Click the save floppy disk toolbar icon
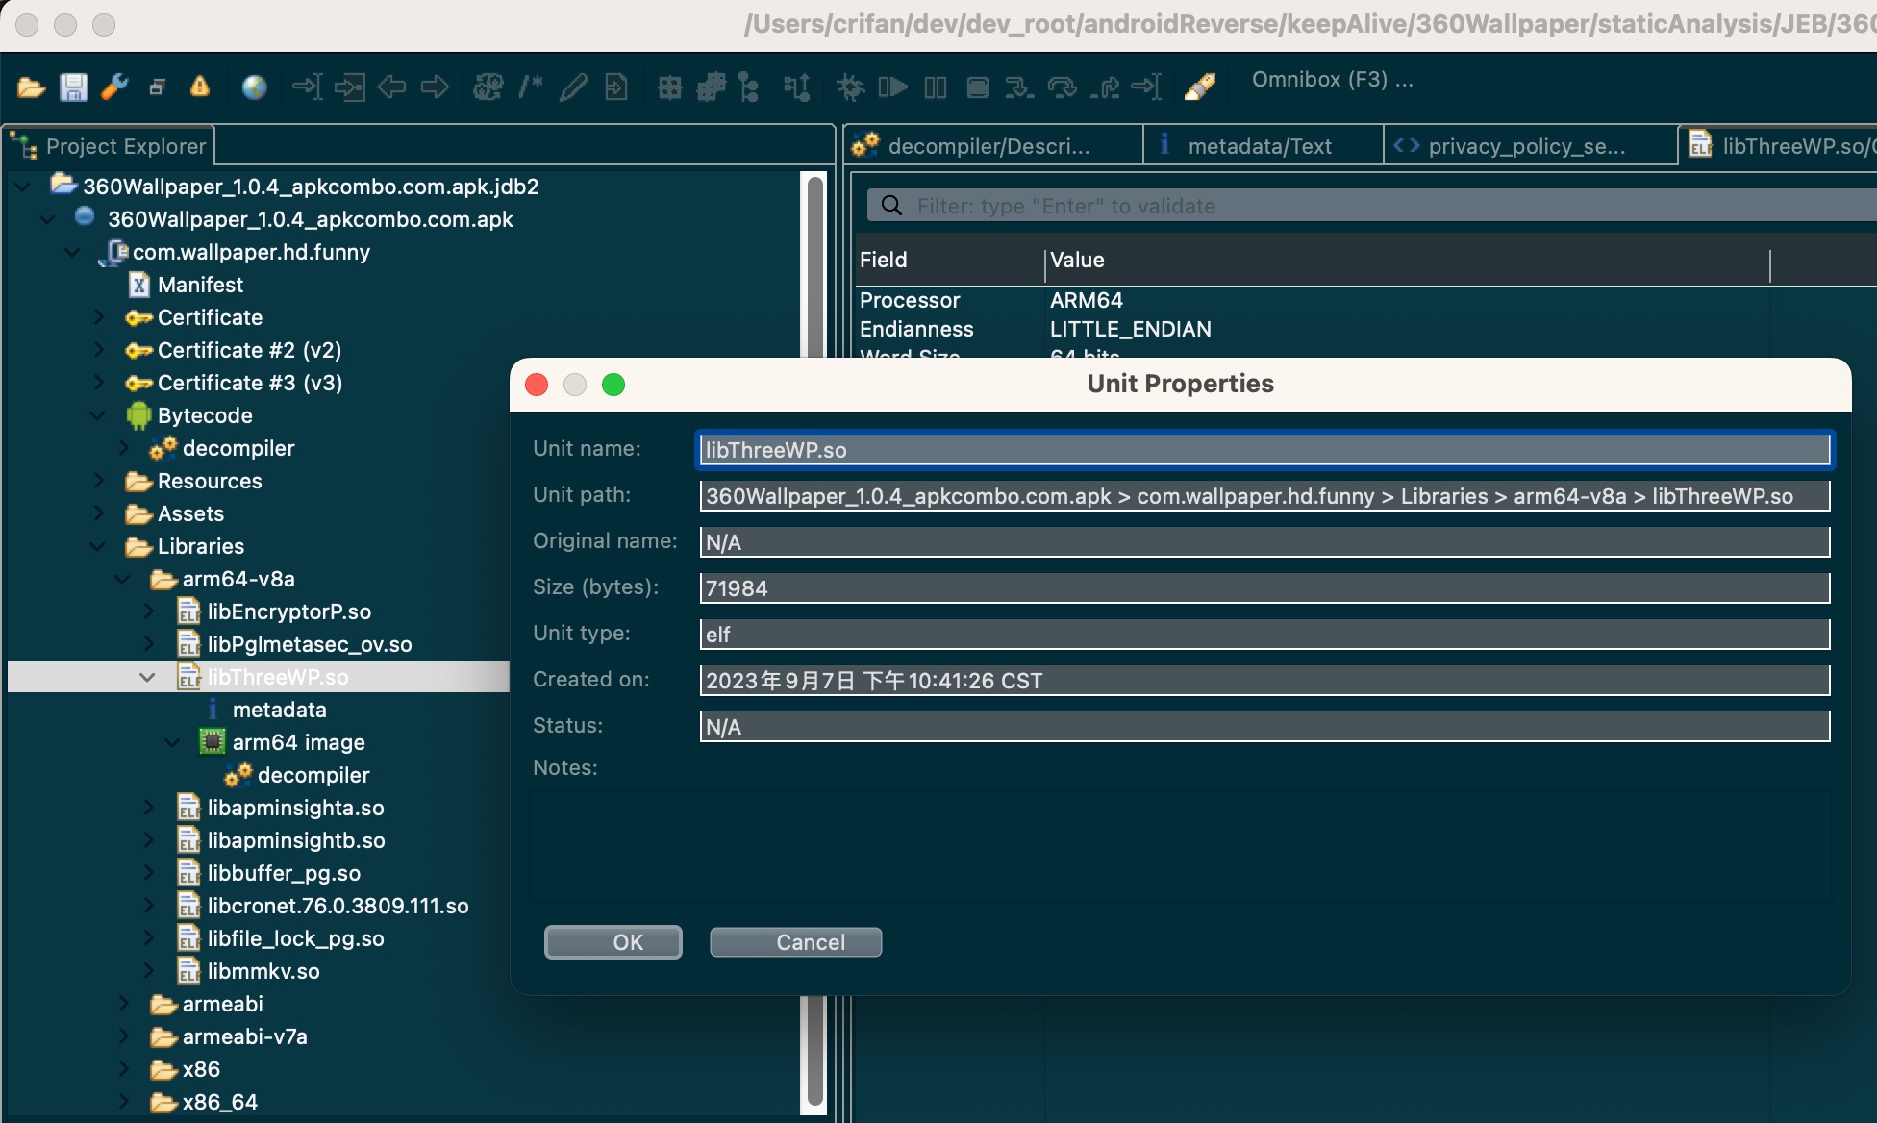 click(74, 87)
